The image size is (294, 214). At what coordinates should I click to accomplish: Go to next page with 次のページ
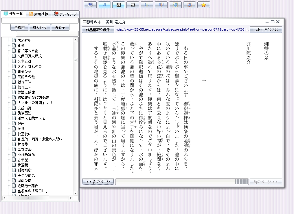tap(98, 182)
